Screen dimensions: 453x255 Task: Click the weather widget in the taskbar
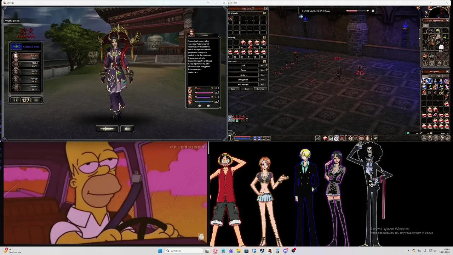[x=13, y=250]
